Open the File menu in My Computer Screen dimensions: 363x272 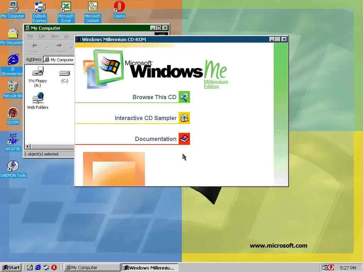point(30,36)
